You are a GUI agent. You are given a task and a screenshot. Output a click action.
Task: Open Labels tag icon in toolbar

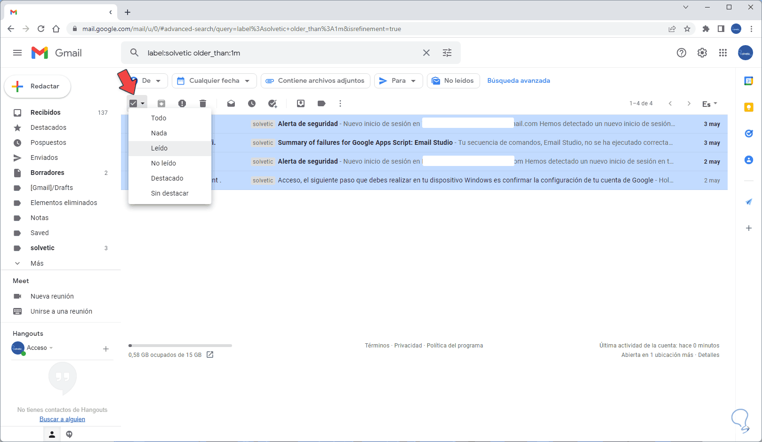tap(321, 103)
